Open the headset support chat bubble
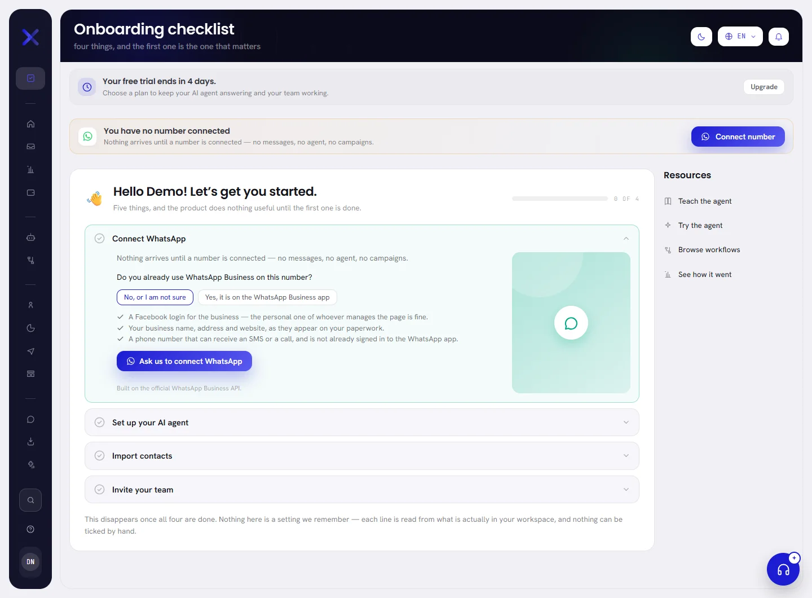 [x=783, y=569]
